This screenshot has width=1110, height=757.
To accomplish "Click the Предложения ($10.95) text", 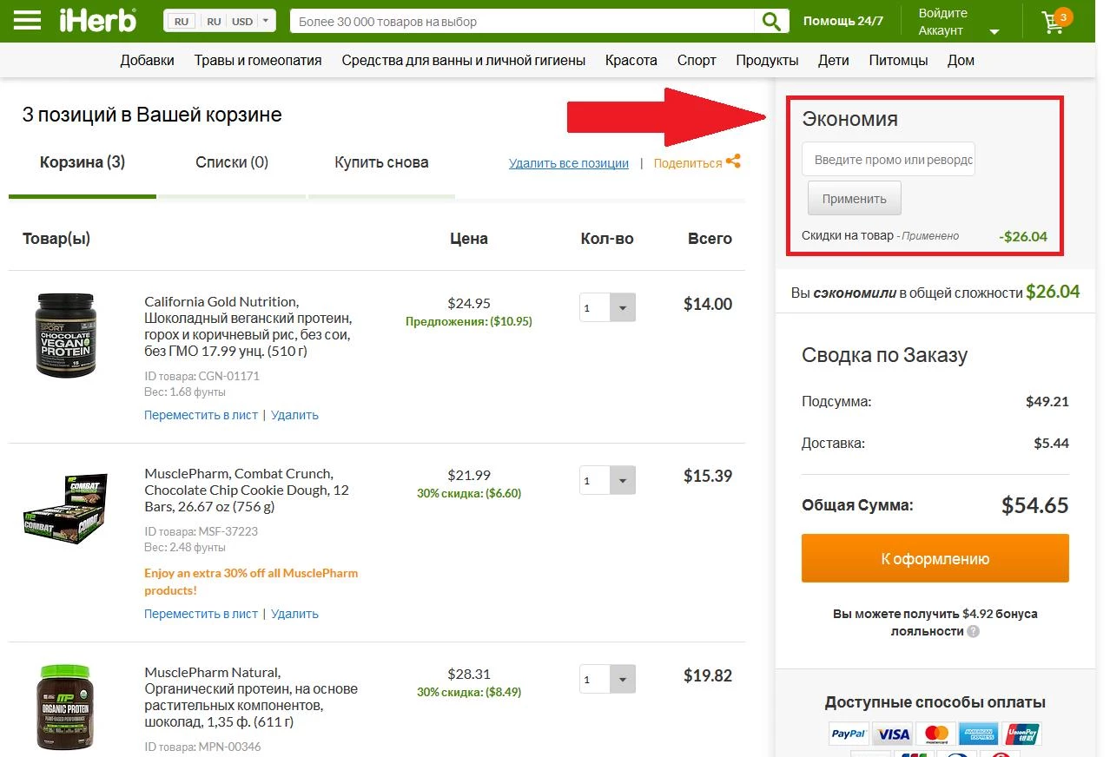I will (469, 321).
